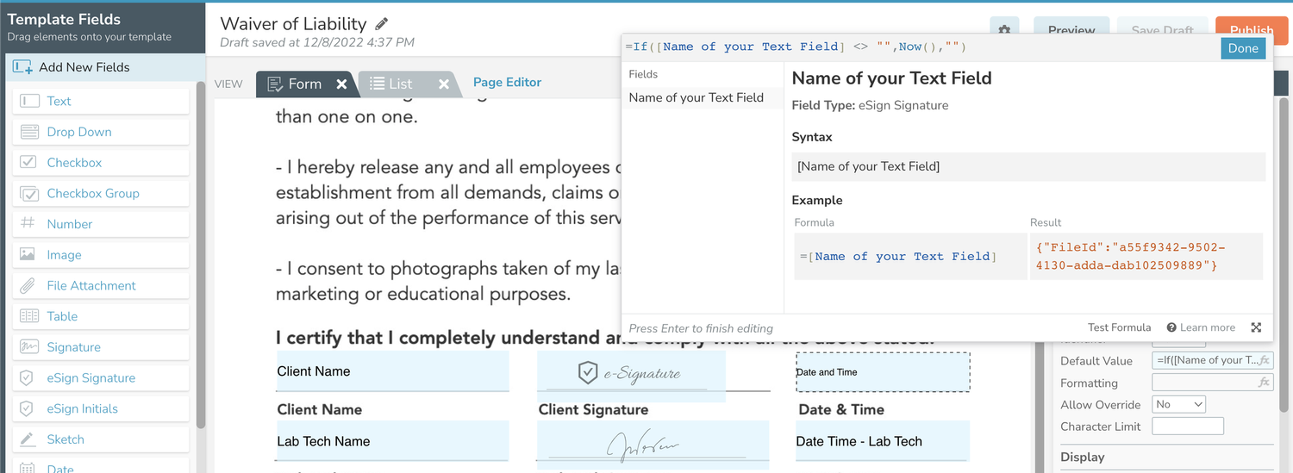Click the Syntax example box
The image size is (1293, 473).
click(1028, 166)
